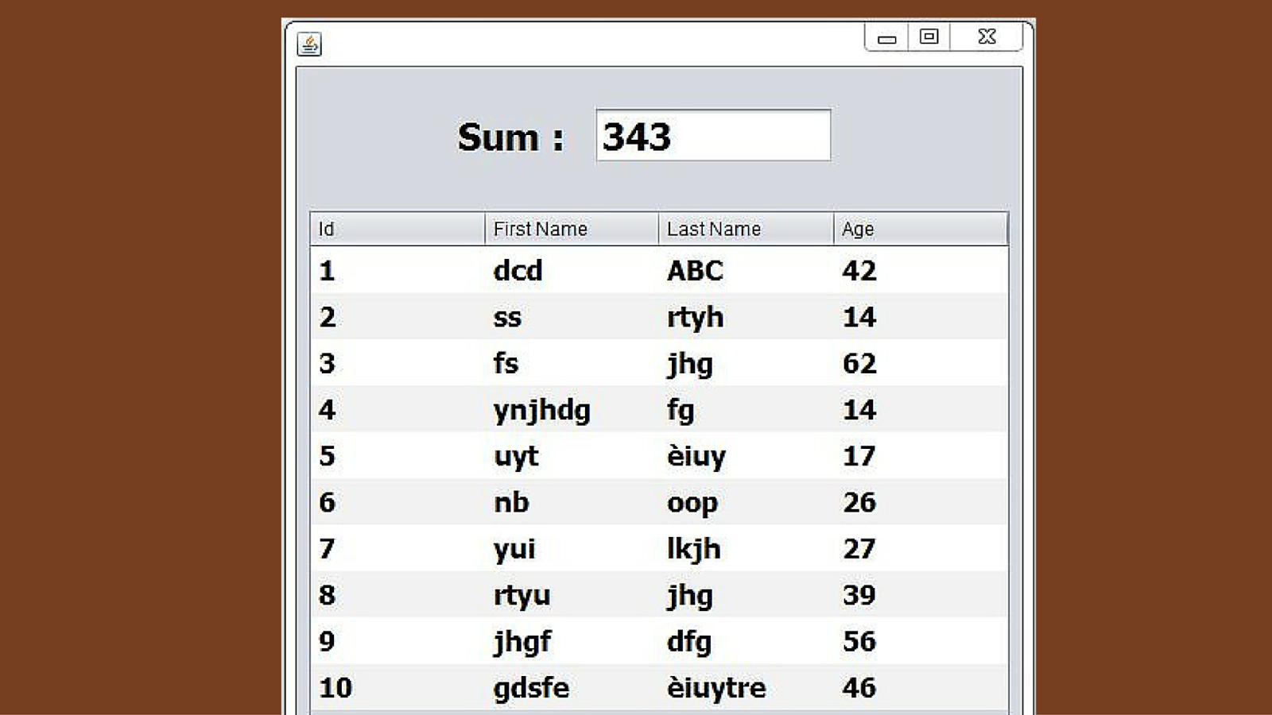Image resolution: width=1272 pixels, height=715 pixels.
Task: Select age cell '26'
Action: click(x=920, y=502)
